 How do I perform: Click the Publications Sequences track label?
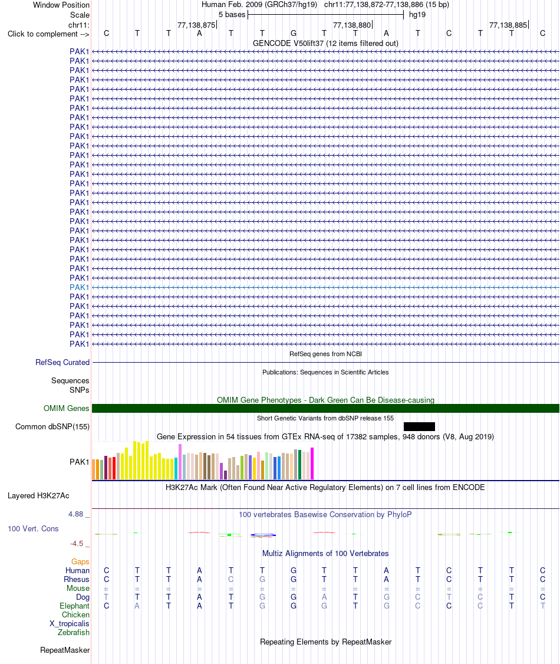[70, 381]
